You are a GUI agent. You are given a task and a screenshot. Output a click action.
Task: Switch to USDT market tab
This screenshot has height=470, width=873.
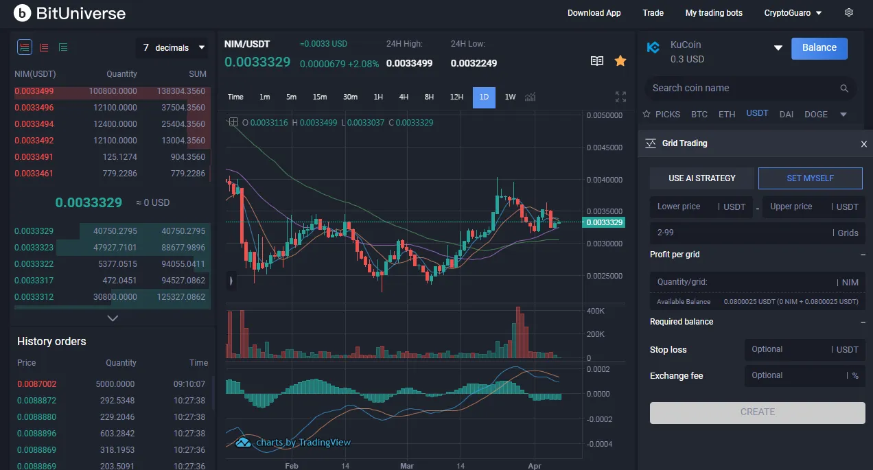click(757, 113)
